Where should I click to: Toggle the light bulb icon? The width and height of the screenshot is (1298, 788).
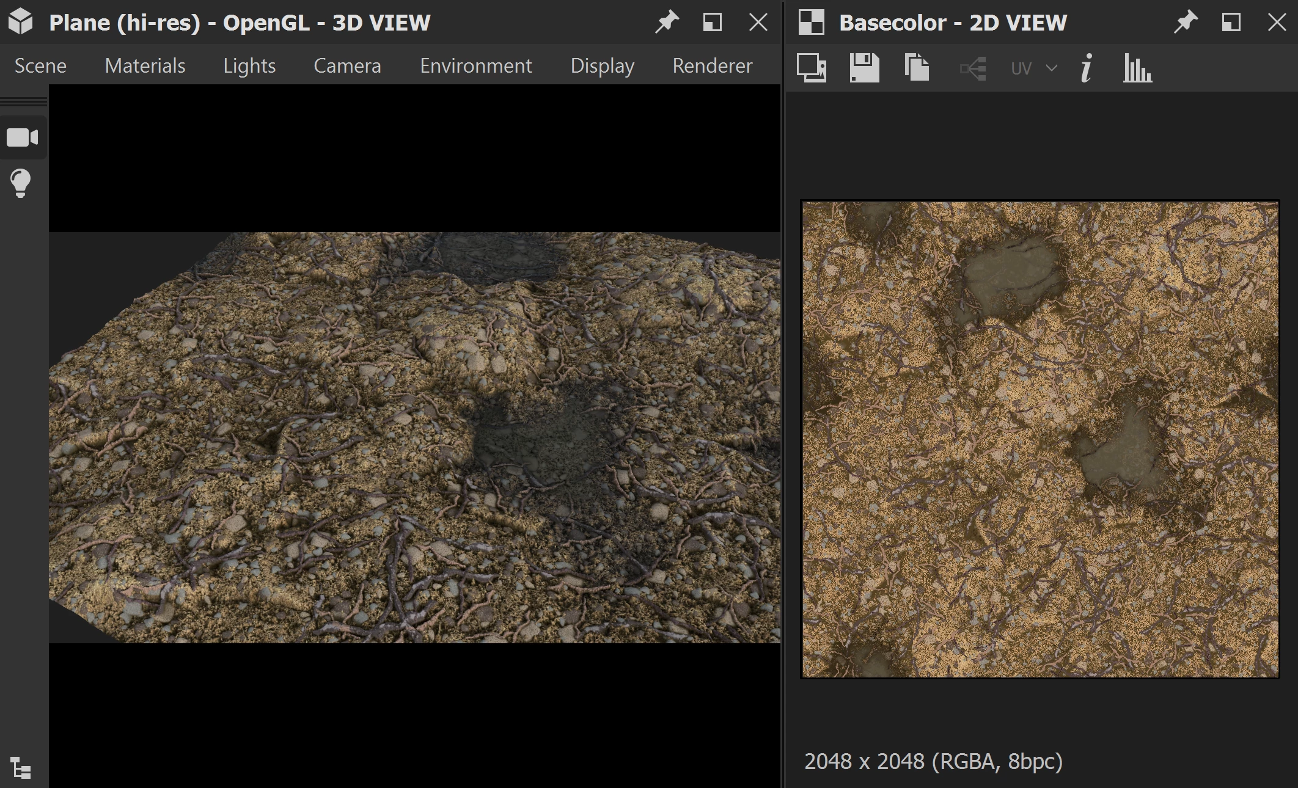point(21,183)
